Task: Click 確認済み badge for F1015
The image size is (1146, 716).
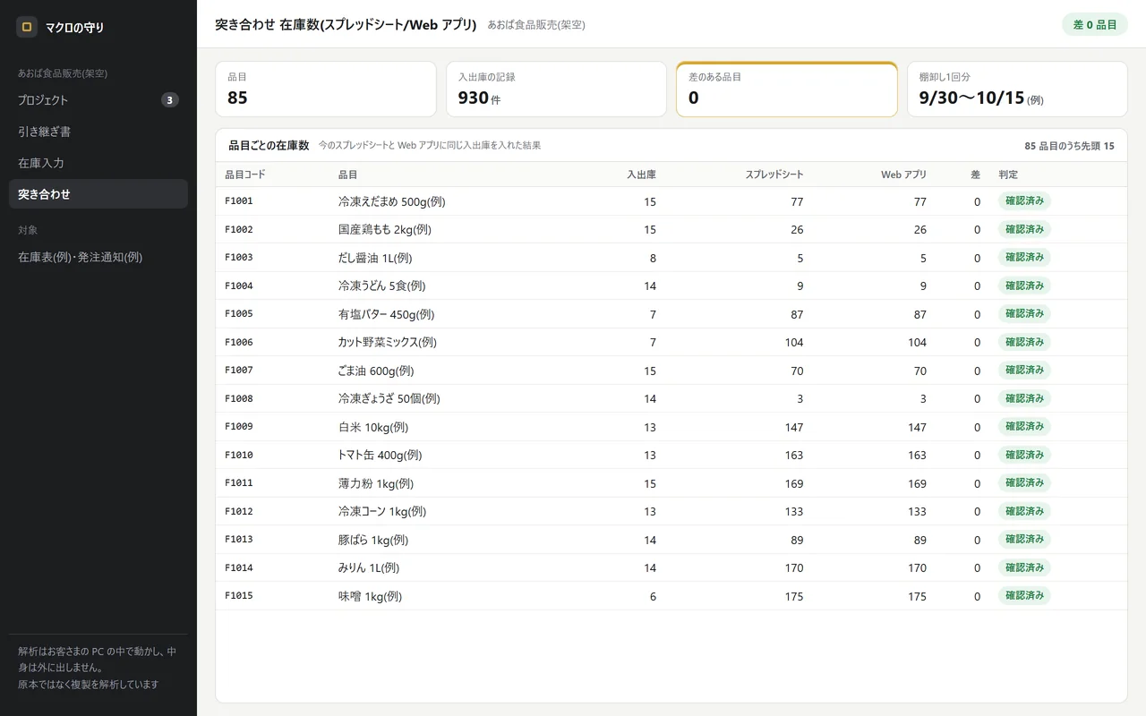Action: pyautogui.click(x=1024, y=595)
